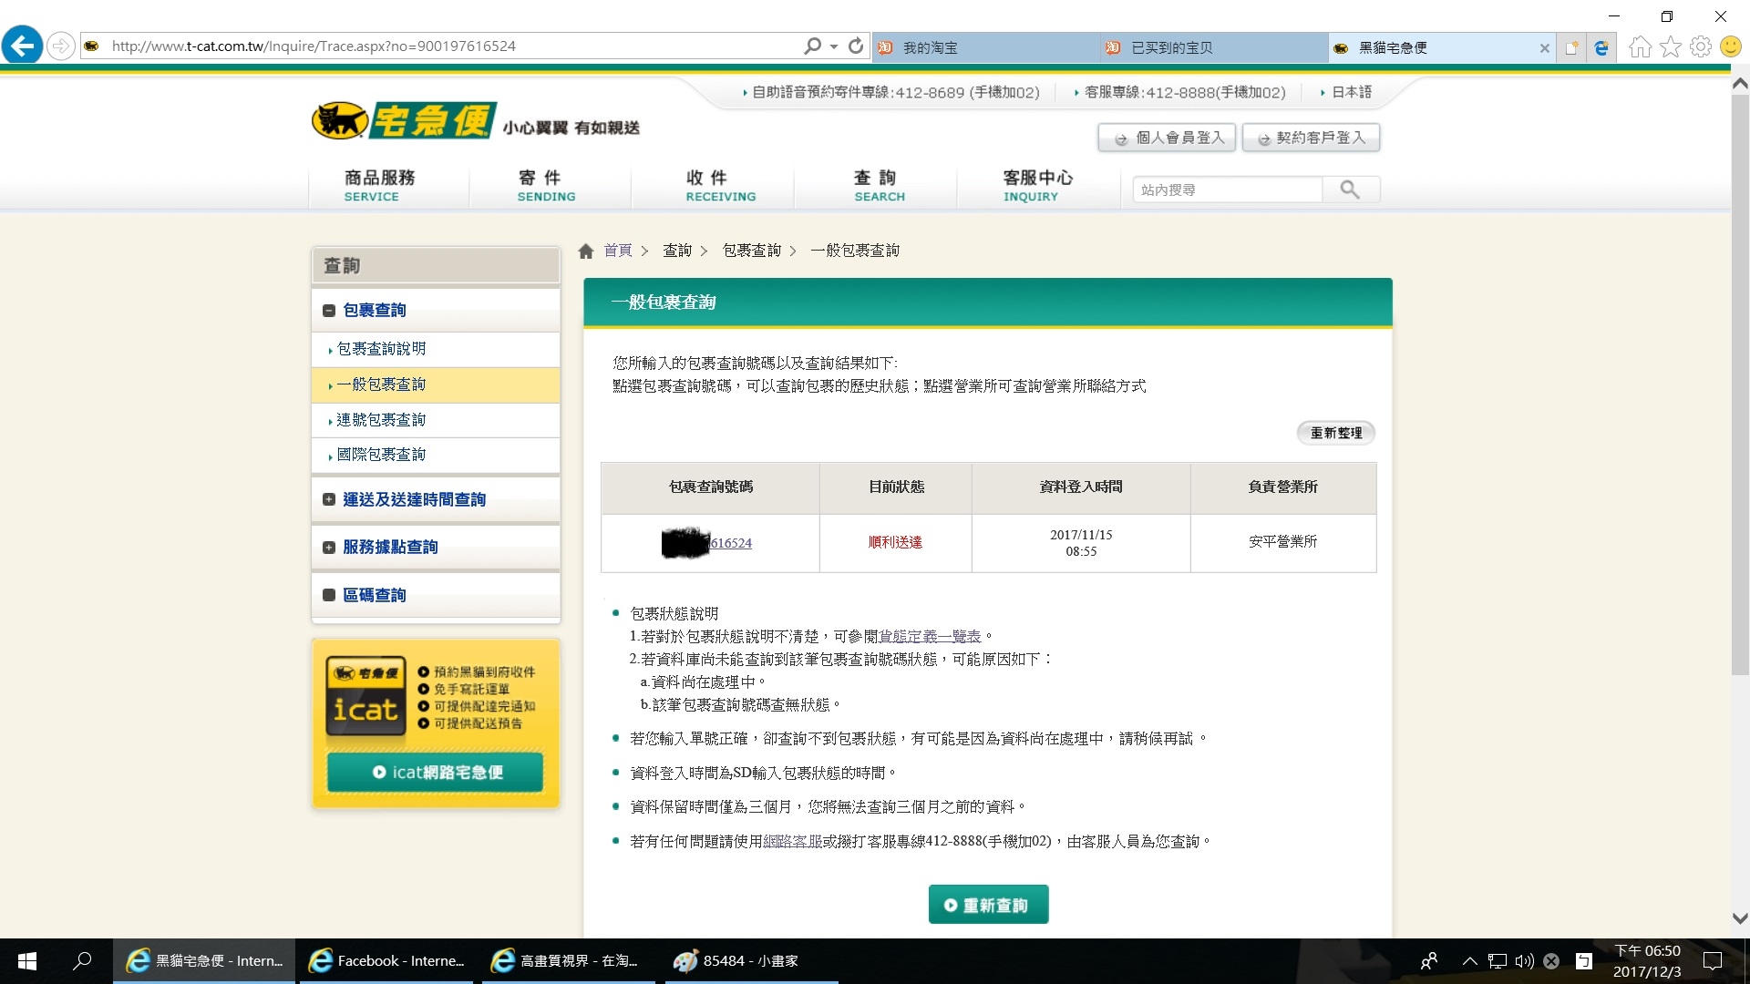Click the icat logo banner image

(365, 697)
